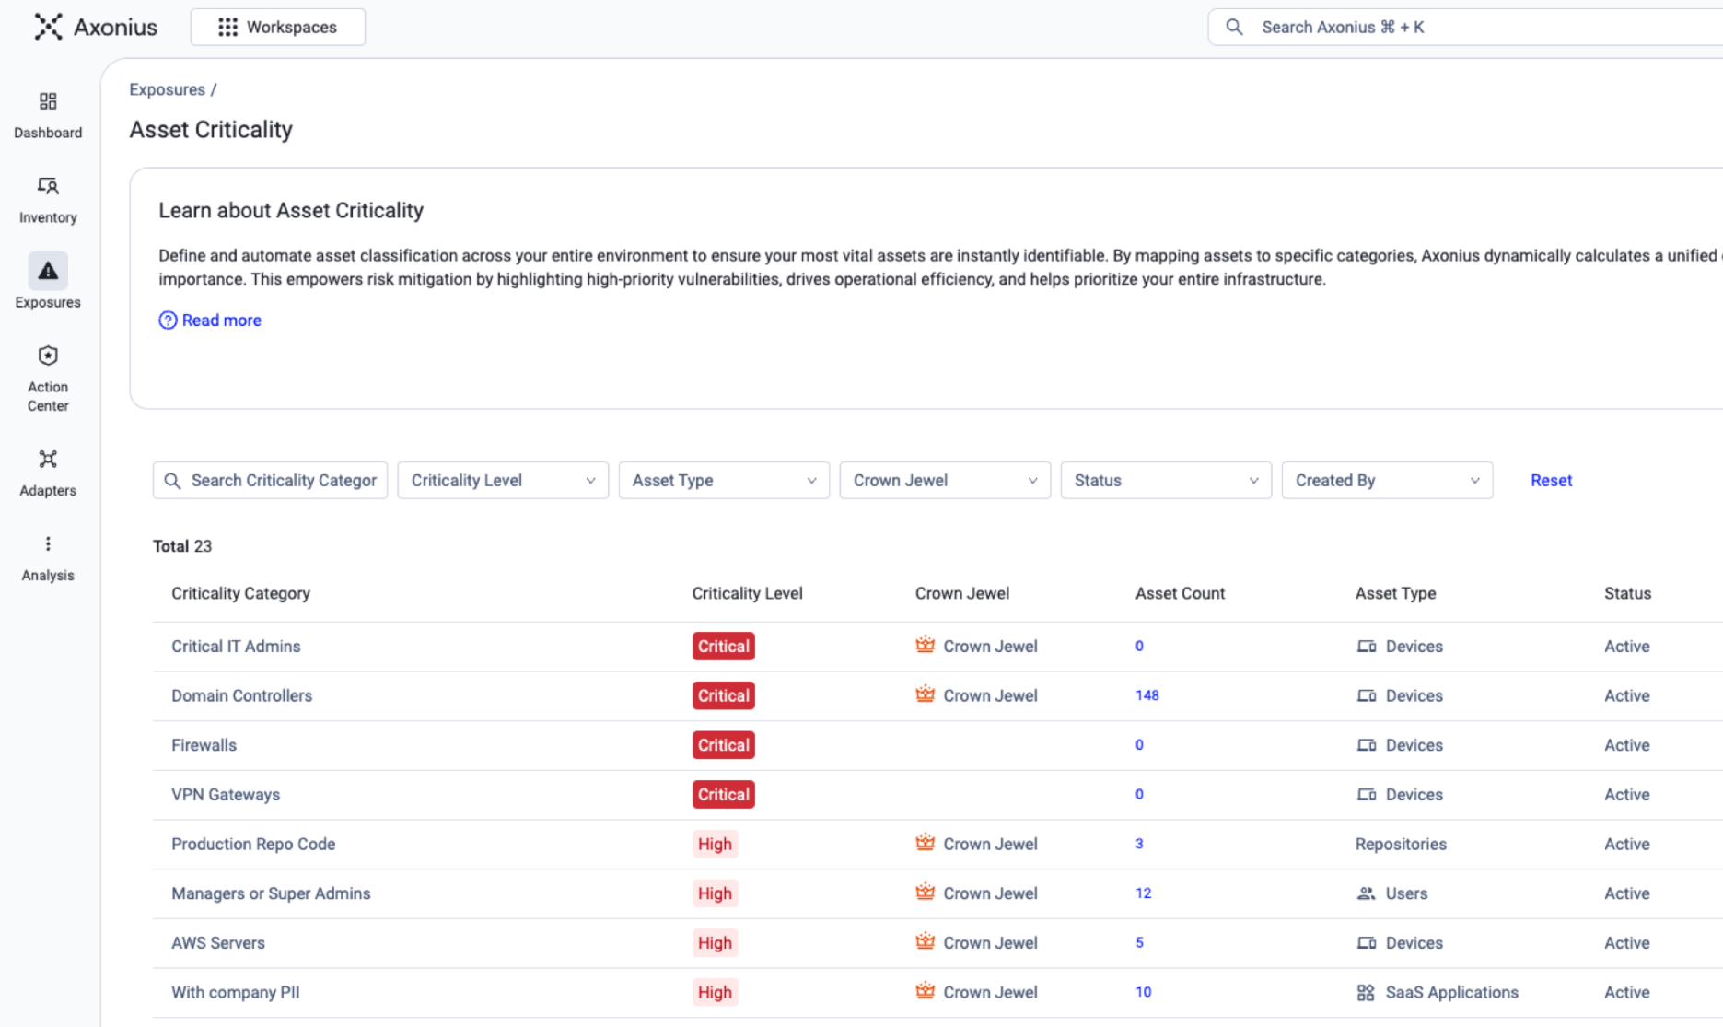
Task: Focus the Search Axonius field
Action: (x=1464, y=27)
